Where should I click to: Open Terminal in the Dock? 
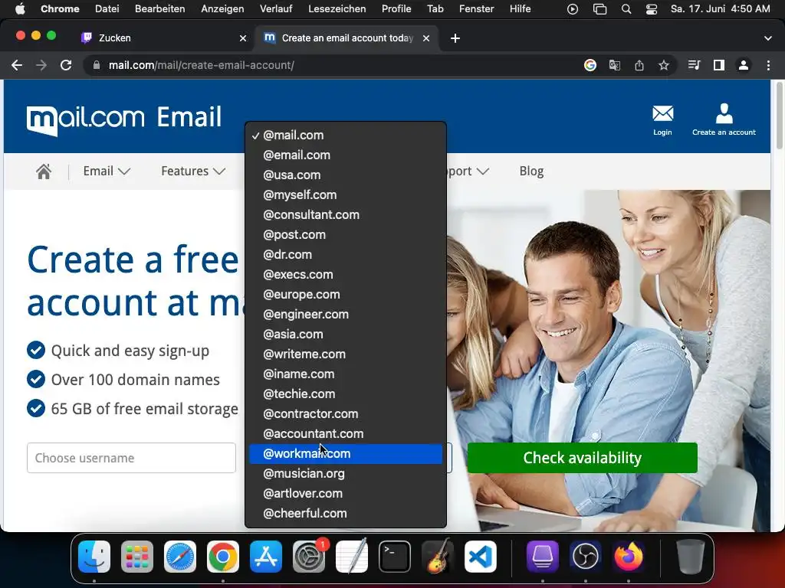pyautogui.click(x=395, y=557)
